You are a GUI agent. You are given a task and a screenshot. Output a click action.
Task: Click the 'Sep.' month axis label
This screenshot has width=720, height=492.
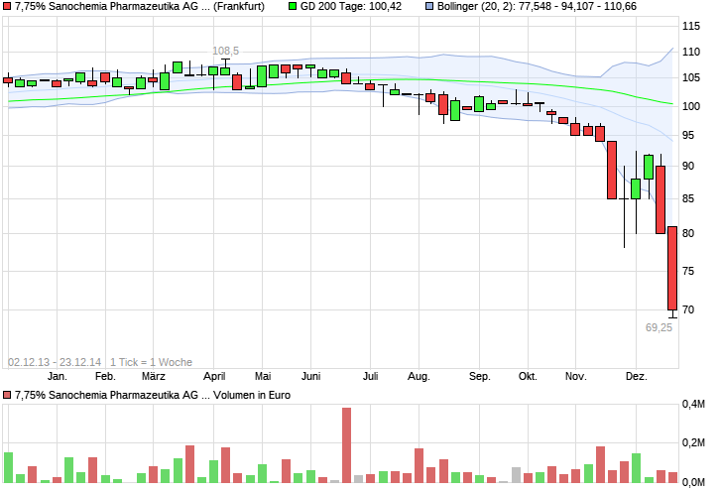[x=480, y=377]
